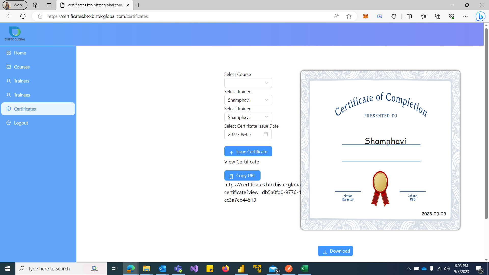This screenshot has width=489, height=275.
Task: Open the calendar icon in the issue date field
Action: point(266,134)
